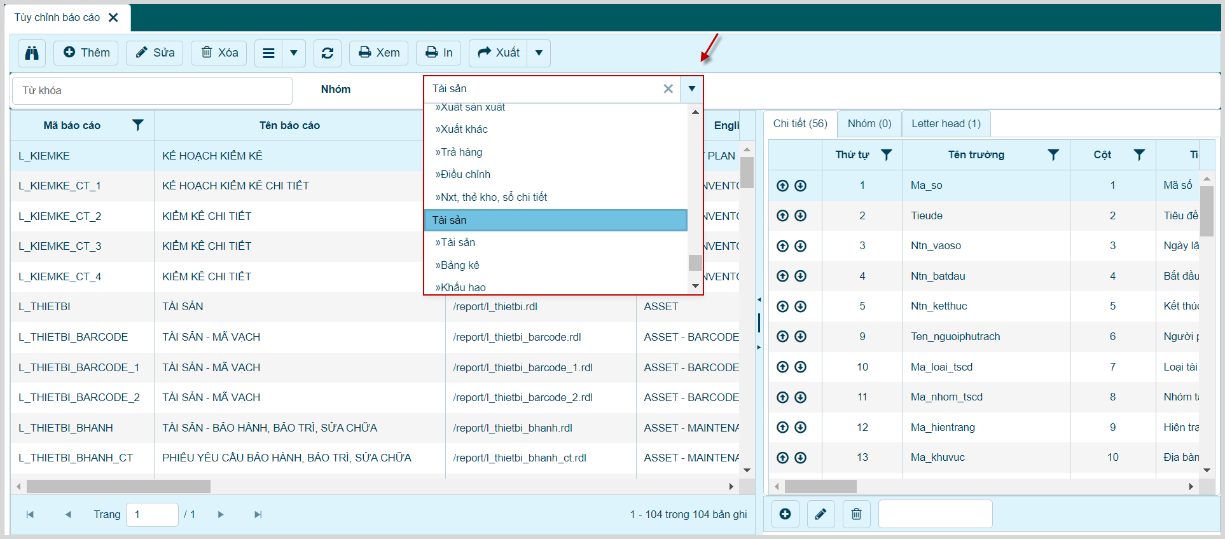Move Tieude row up
This screenshot has width=1225, height=539.
click(782, 215)
